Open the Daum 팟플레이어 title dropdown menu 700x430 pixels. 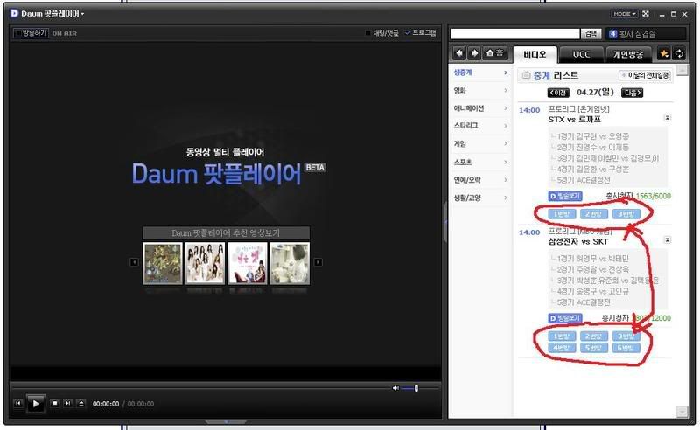pos(52,14)
